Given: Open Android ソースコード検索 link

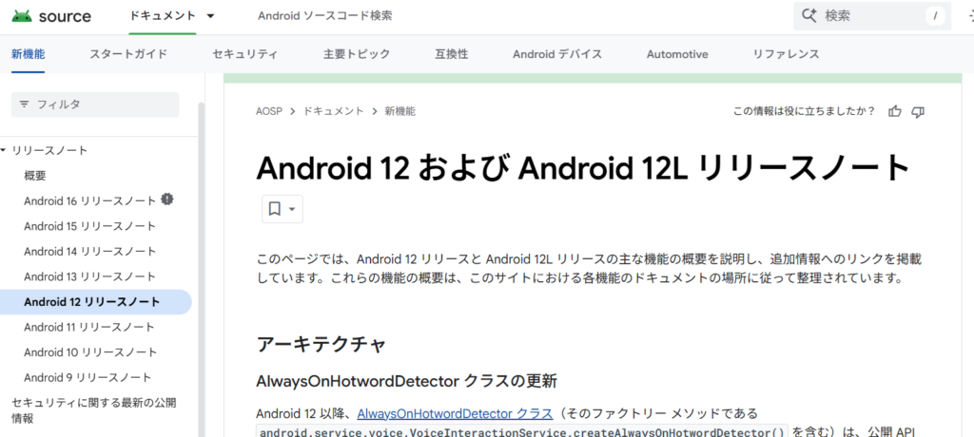Looking at the screenshot, I should coord(324,16).
